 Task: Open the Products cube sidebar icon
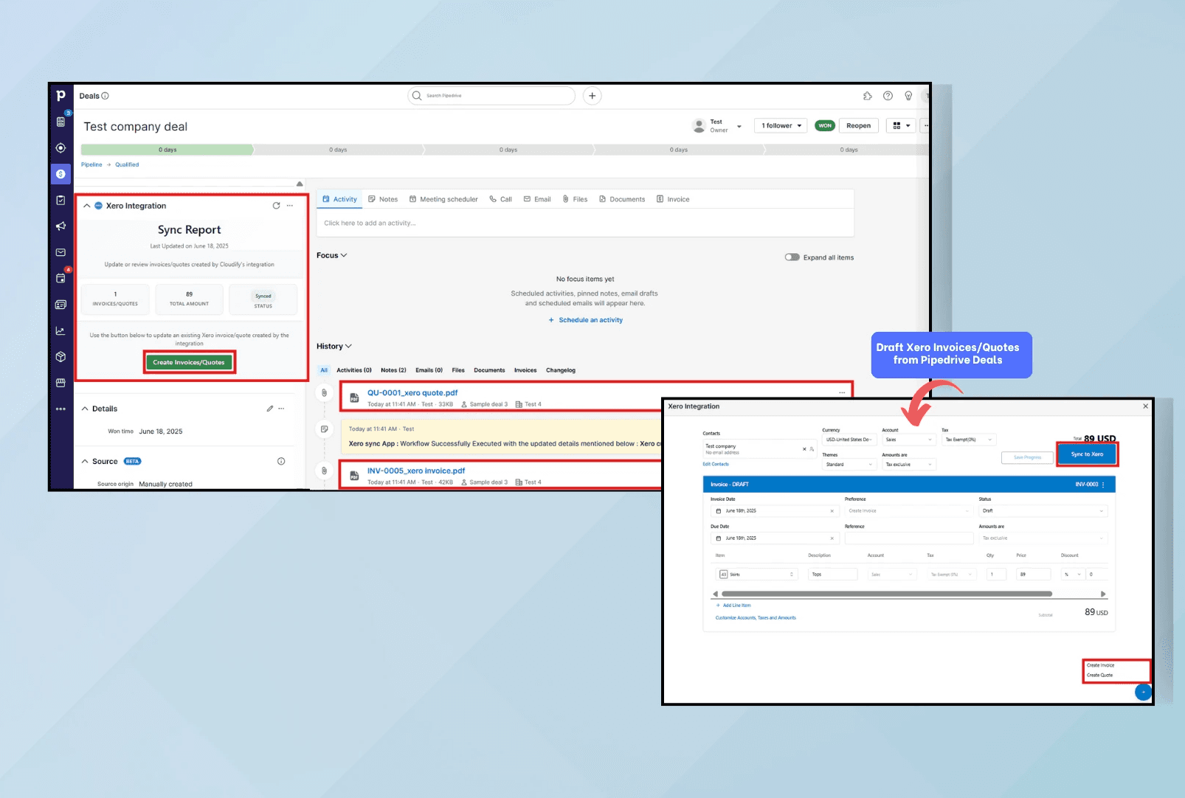click(61, 357)
